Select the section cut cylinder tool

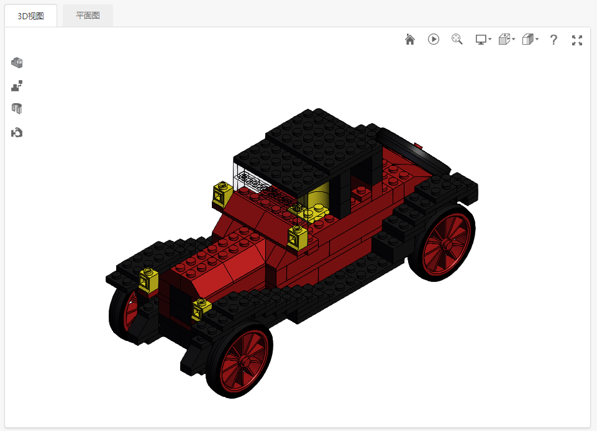pos(17,109)
